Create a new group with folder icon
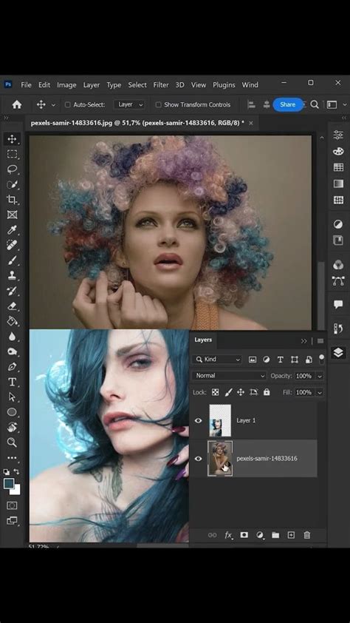The width and height of the screenshot is (350, 623). point(275,535)
